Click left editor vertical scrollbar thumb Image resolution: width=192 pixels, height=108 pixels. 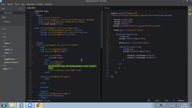[x=101, y=29]
